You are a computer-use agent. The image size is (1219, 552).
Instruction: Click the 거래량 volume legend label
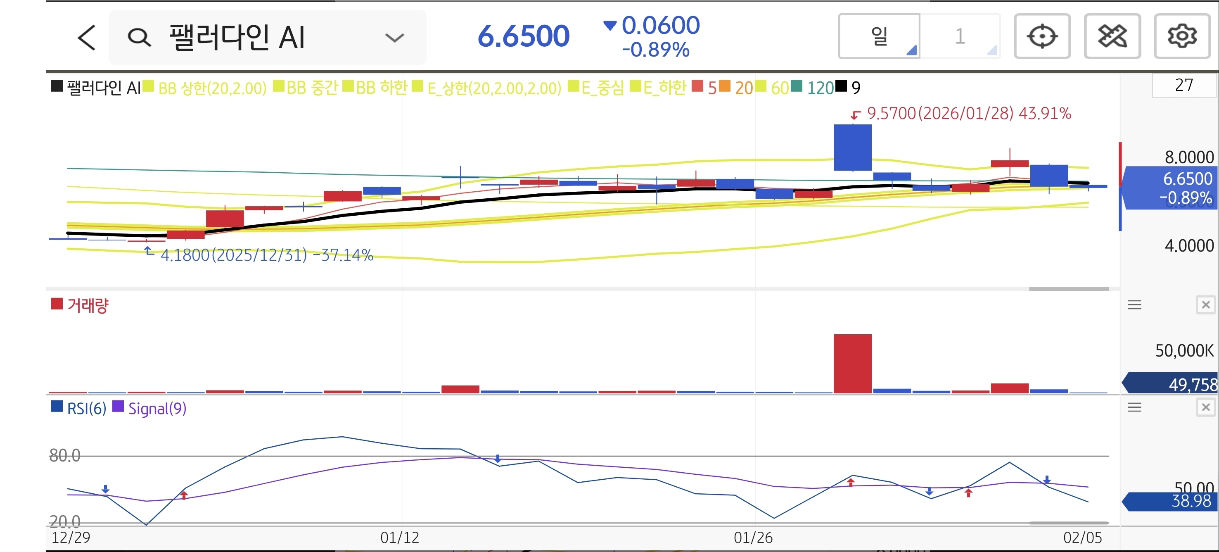88,305
